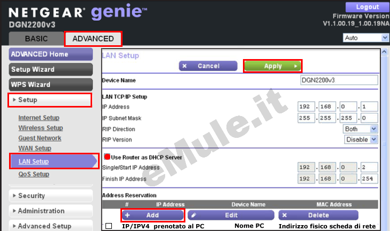The height and width of the screenshot is (231, 390).
Task: Click IP Address second octet field 168
Action: coord(327,106)
